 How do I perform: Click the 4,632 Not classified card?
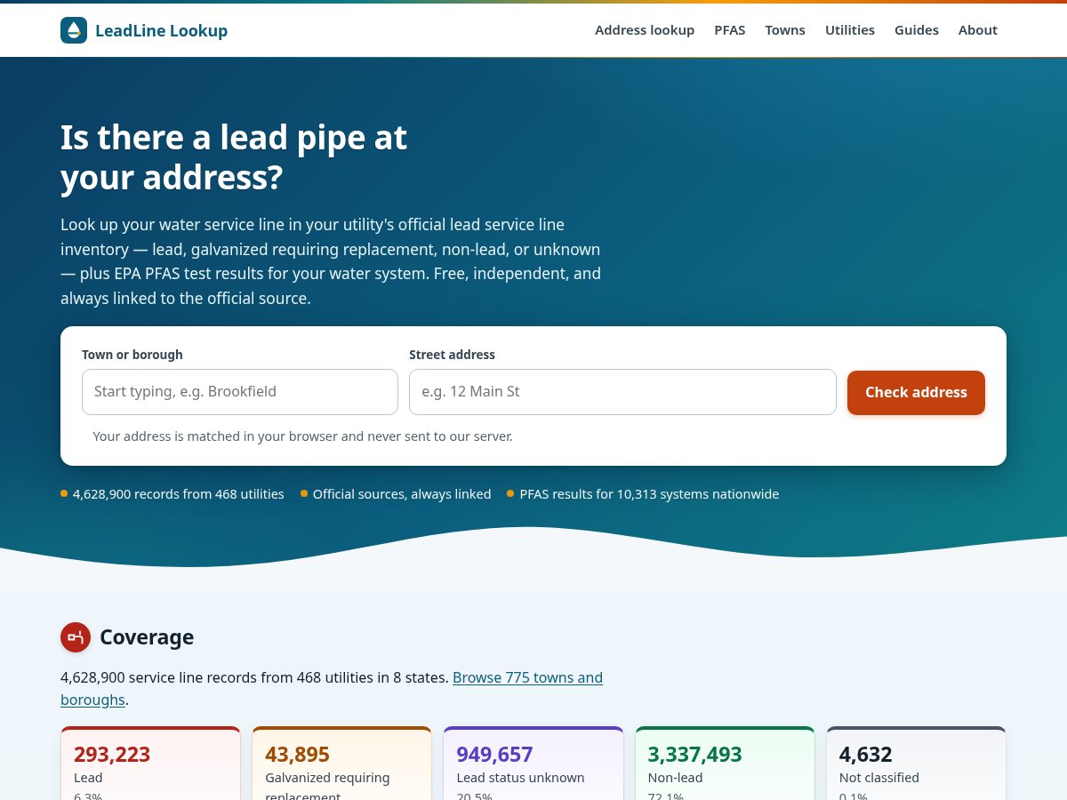tap(916, 764)
